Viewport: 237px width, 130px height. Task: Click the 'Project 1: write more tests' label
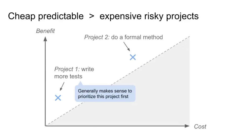74,73
